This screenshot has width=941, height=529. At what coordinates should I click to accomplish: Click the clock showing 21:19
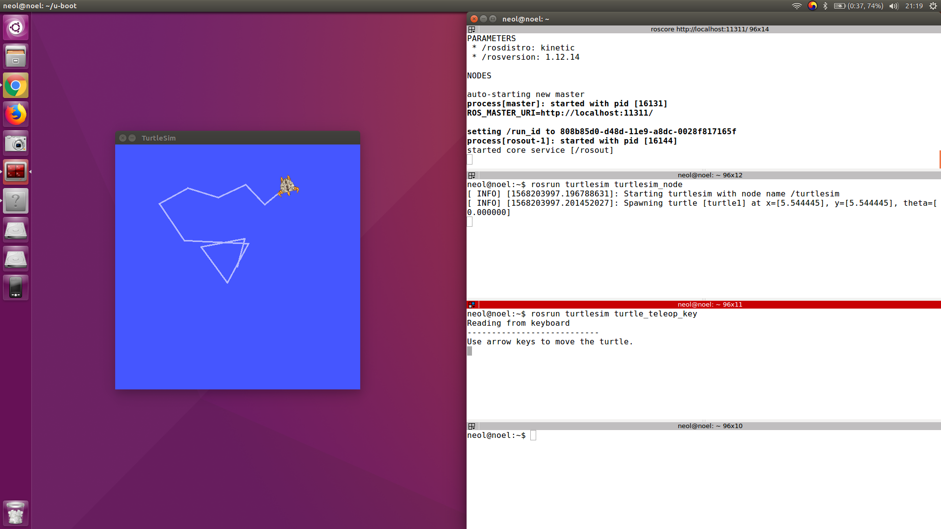tap(914, 6)
